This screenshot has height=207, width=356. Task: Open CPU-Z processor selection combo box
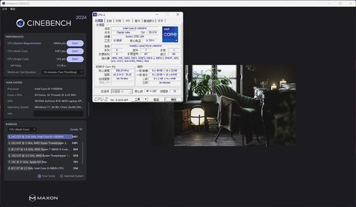click(122, 91)
